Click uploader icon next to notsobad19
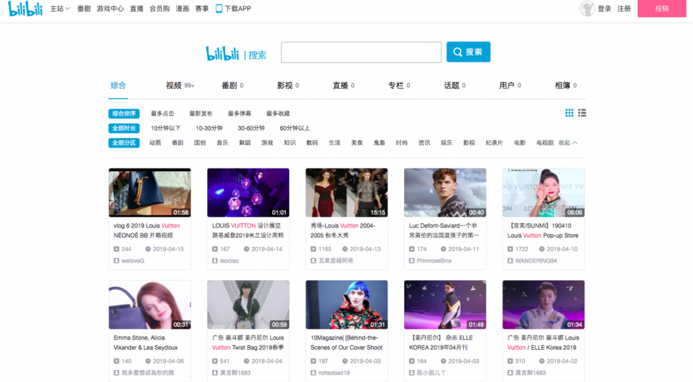693x382 pixels. point(313,373)
